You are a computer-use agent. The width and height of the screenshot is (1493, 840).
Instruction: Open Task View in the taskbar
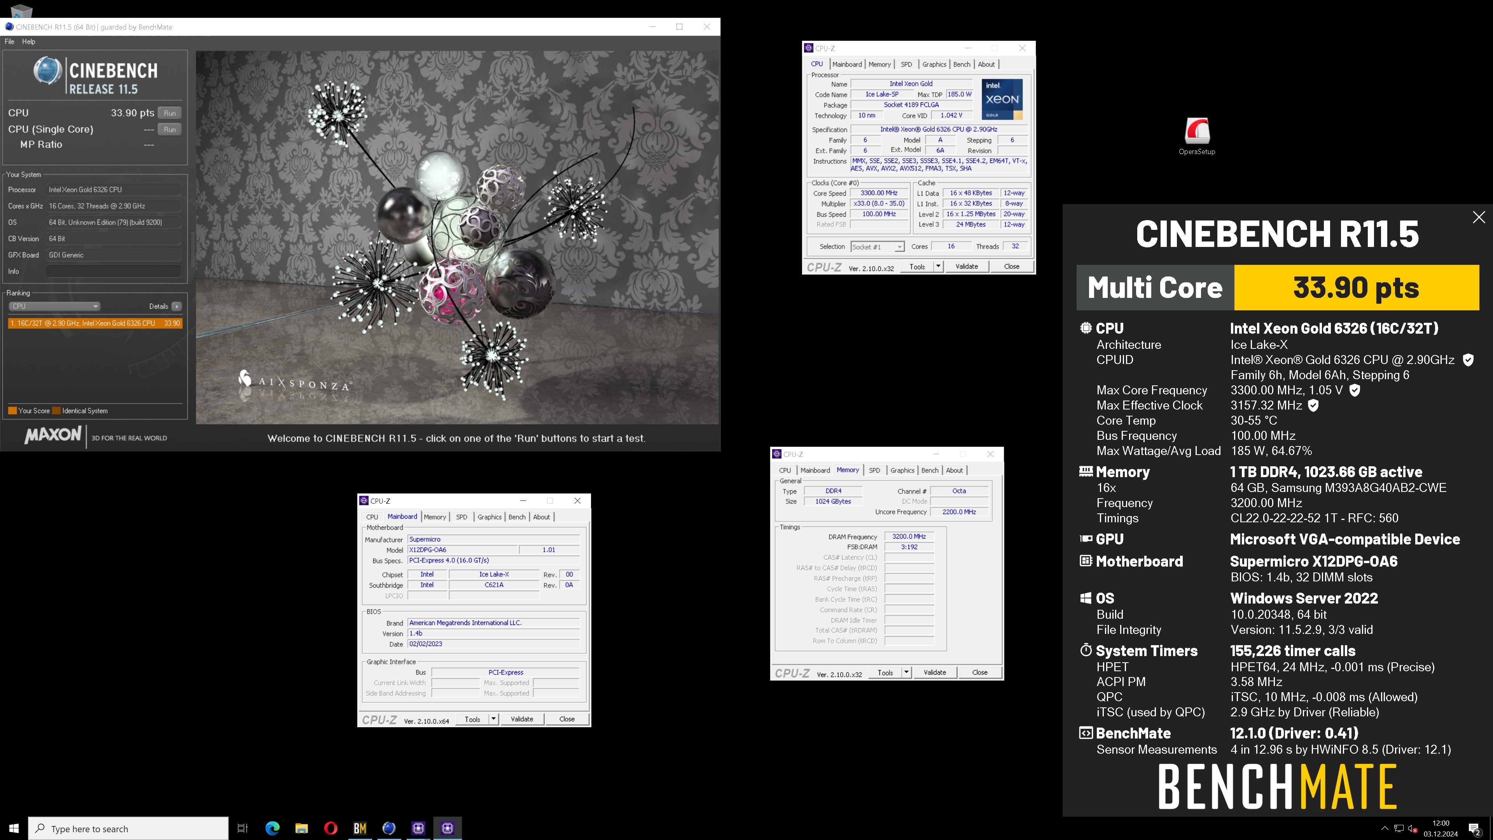(243, 828)
